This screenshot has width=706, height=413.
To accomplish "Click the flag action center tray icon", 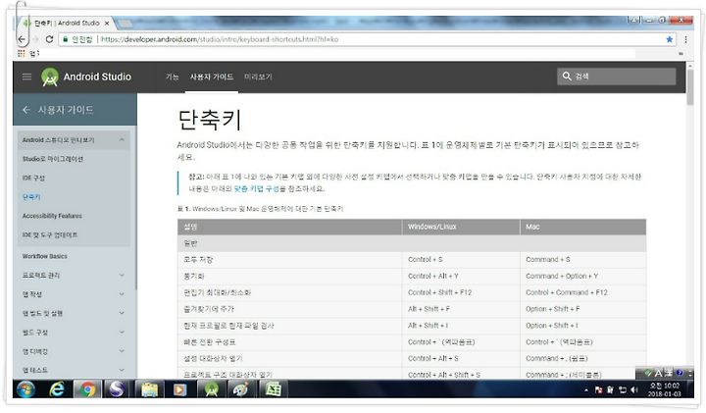I will point(598,390).
